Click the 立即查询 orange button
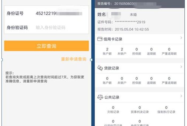Viewport: 187px width, 126px height. pos(46,46)
